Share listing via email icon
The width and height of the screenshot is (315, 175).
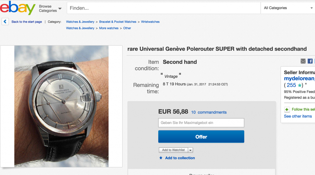coord(303,61)
